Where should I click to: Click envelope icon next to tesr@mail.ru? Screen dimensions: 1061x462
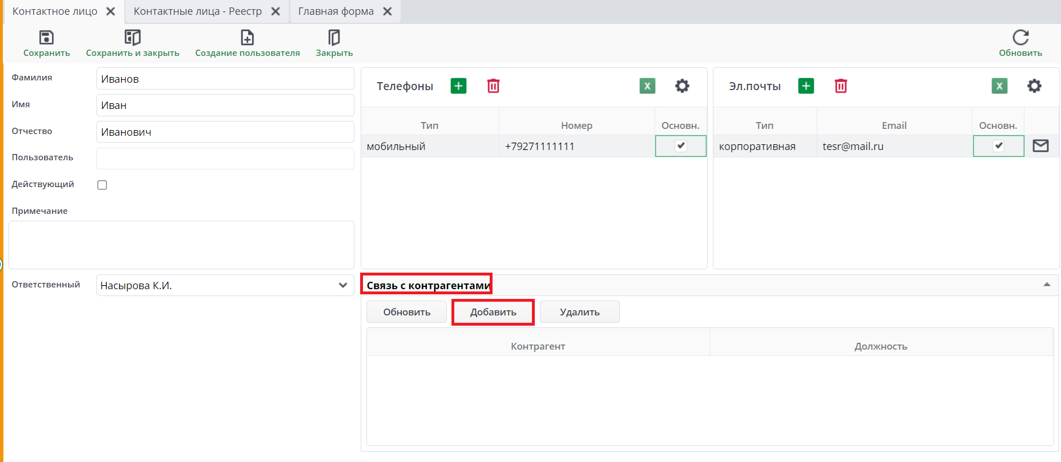pyautogui.click(x=1040, y=146)
